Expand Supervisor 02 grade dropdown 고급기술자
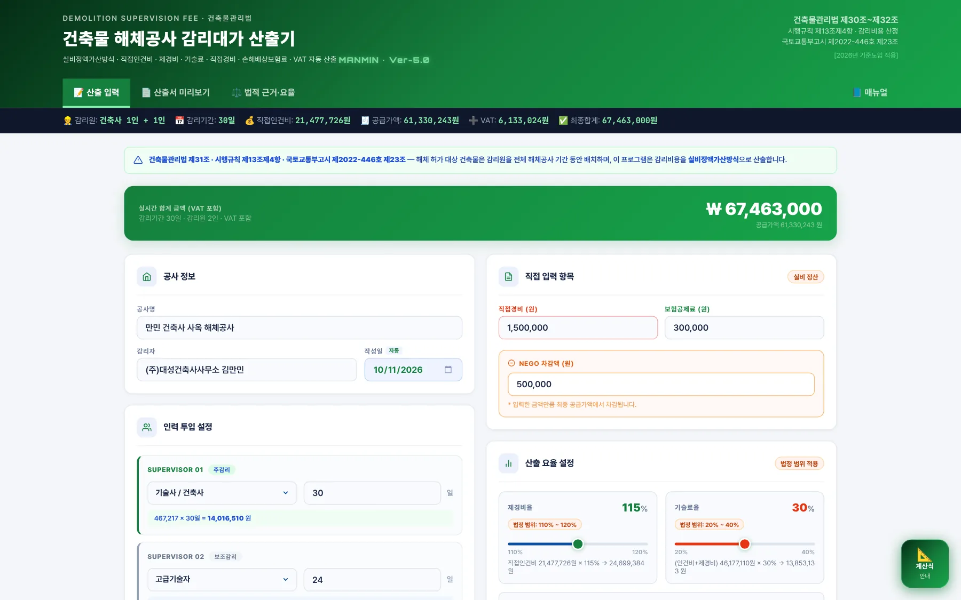The image size is (961, 600). 222,579
